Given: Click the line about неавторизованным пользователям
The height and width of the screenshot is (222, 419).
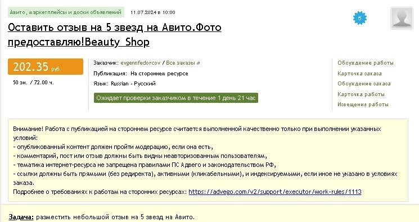Looking at the screenshot, I should click(x=140, y=156).
